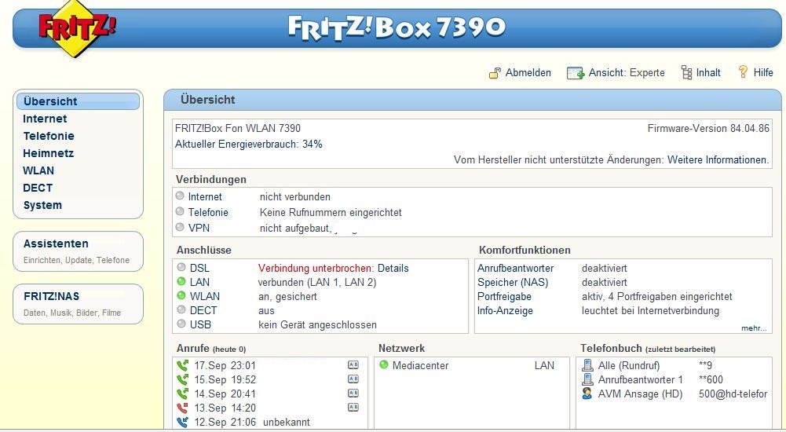Open Anrufbeantworter comfort function

[515, 268]
